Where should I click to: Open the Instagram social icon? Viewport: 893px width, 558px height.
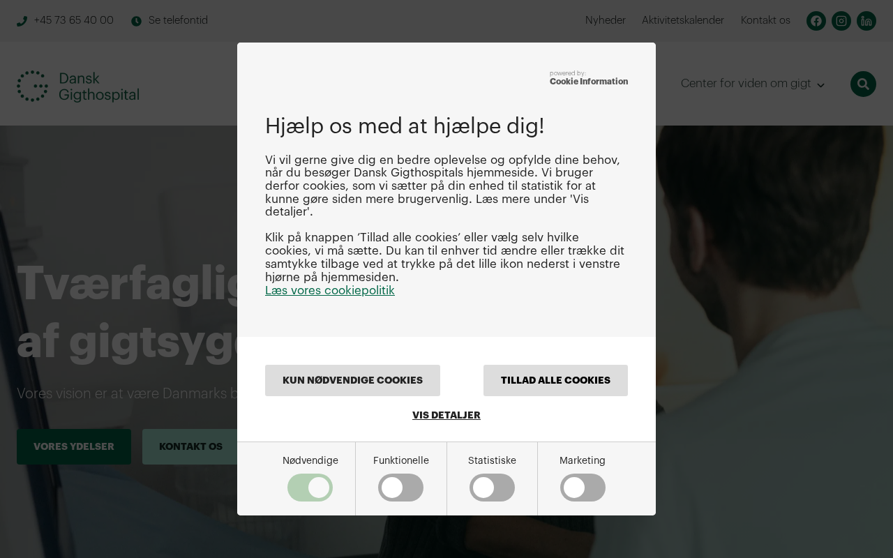coord(841,21)
